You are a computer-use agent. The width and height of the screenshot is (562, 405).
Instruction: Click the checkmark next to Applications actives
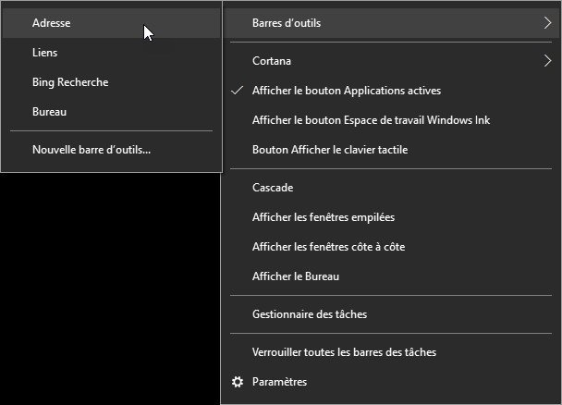(238, 91)
